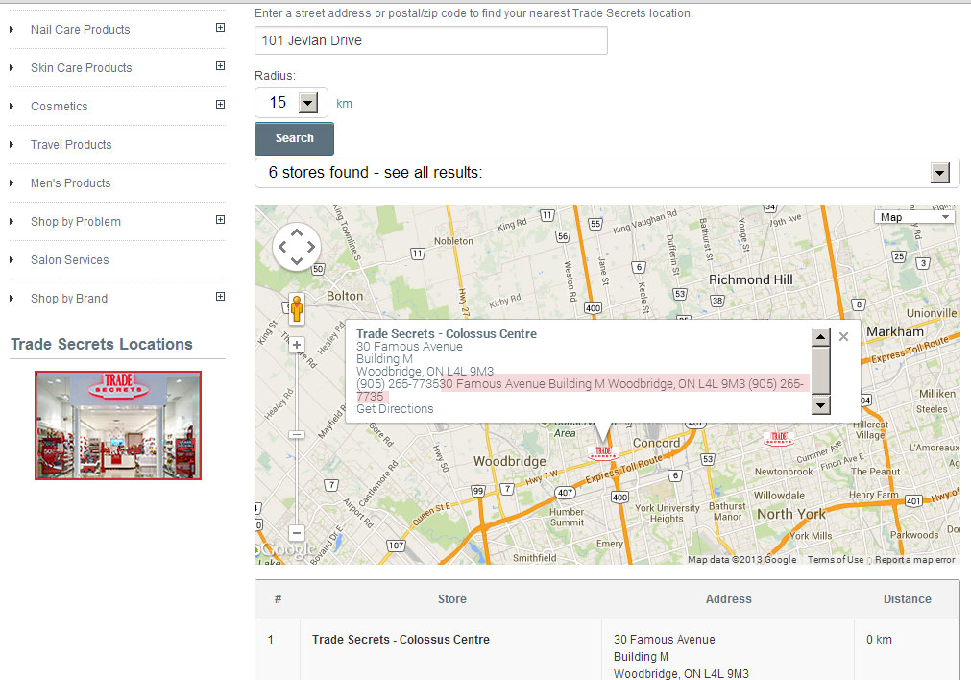Open Travel Products category
Screen dimensions: 971x680
pyautogui.click(x=71, y=145)
